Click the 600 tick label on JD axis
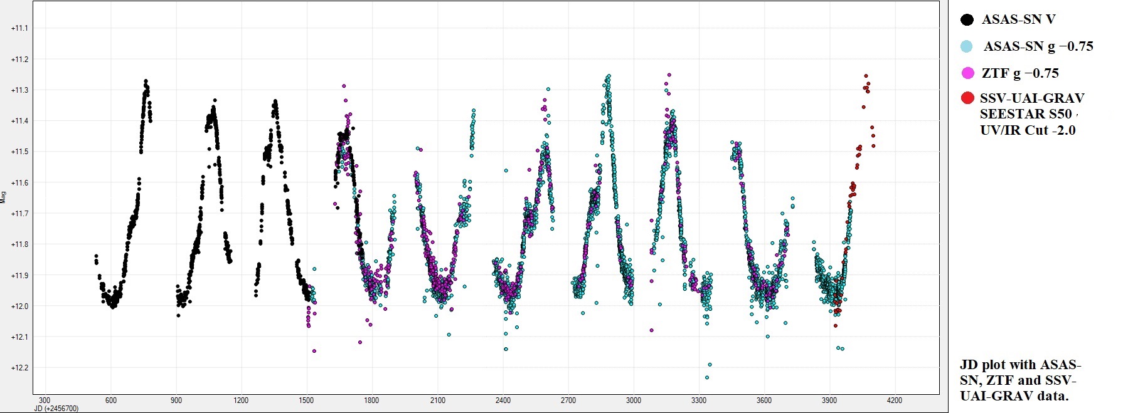This screenshot has width=1128, height=413. [x=111, y=400]
